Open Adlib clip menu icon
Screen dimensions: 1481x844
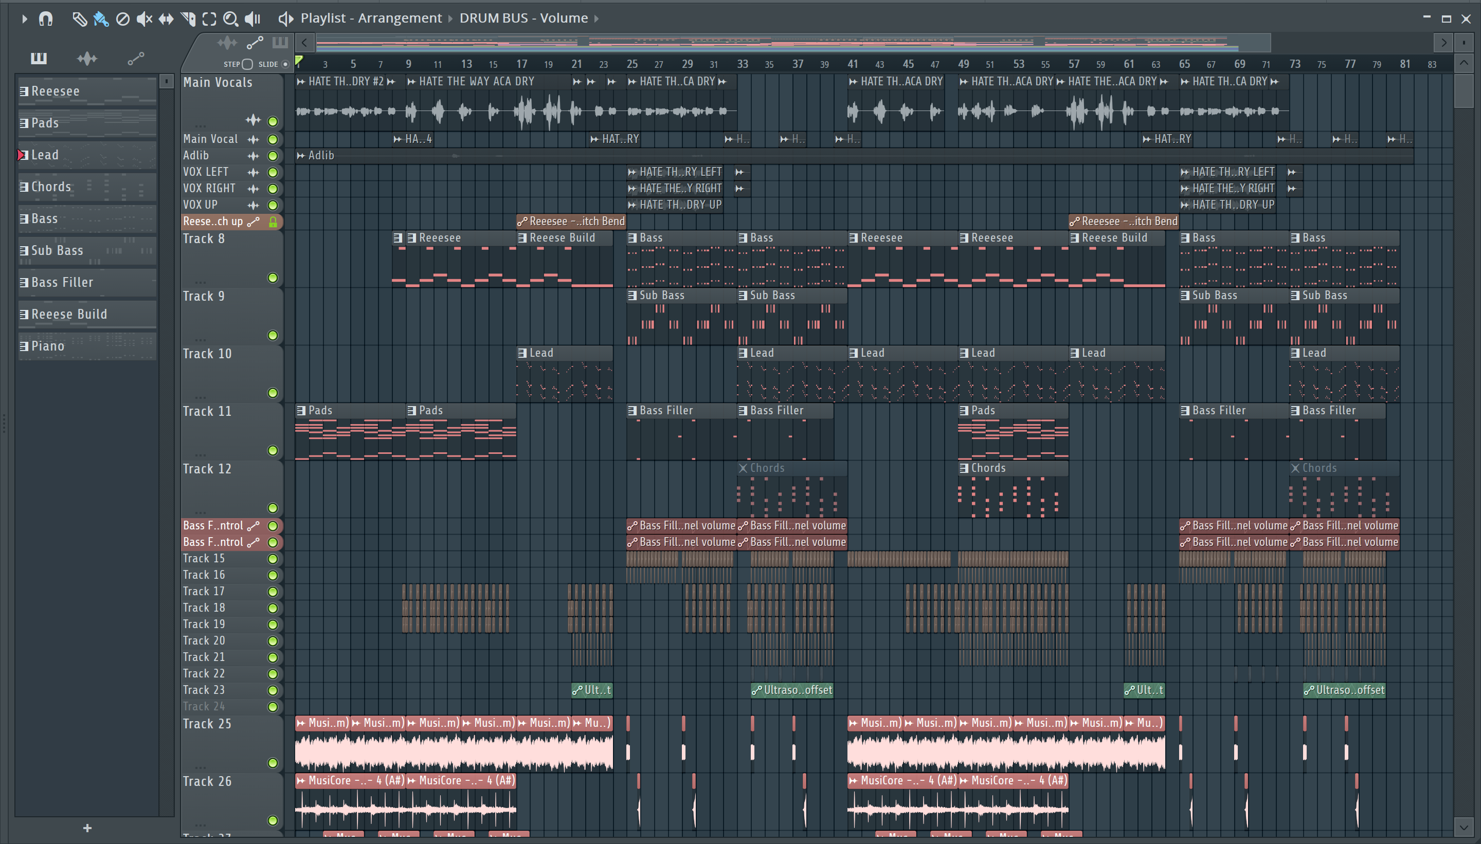301,155
